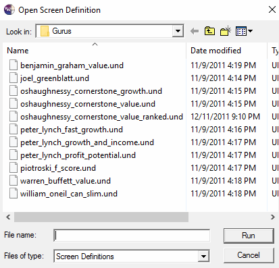Click file icon of oshaughnessy_cornerstone_value_ranked.und
Viewport: 279px width, 268px height.
click(x=14, y=117)
